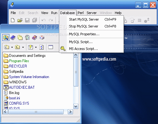Screen dimensions: 158x124
Task: Select the Documents and Settings folder
Action: pos(24,56)
